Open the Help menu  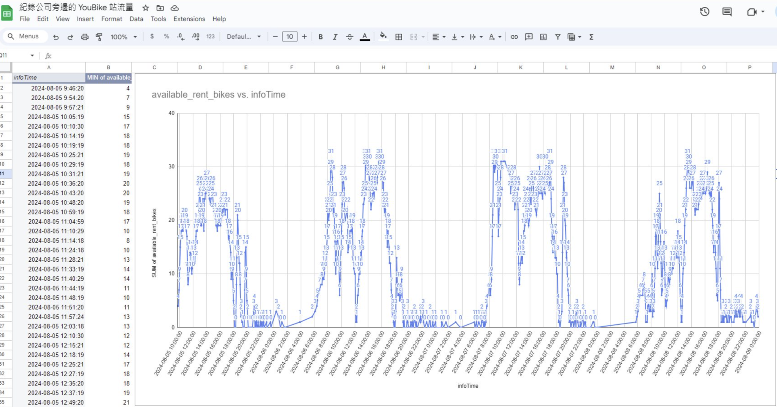pyautogui.click(x=219, y=19)
